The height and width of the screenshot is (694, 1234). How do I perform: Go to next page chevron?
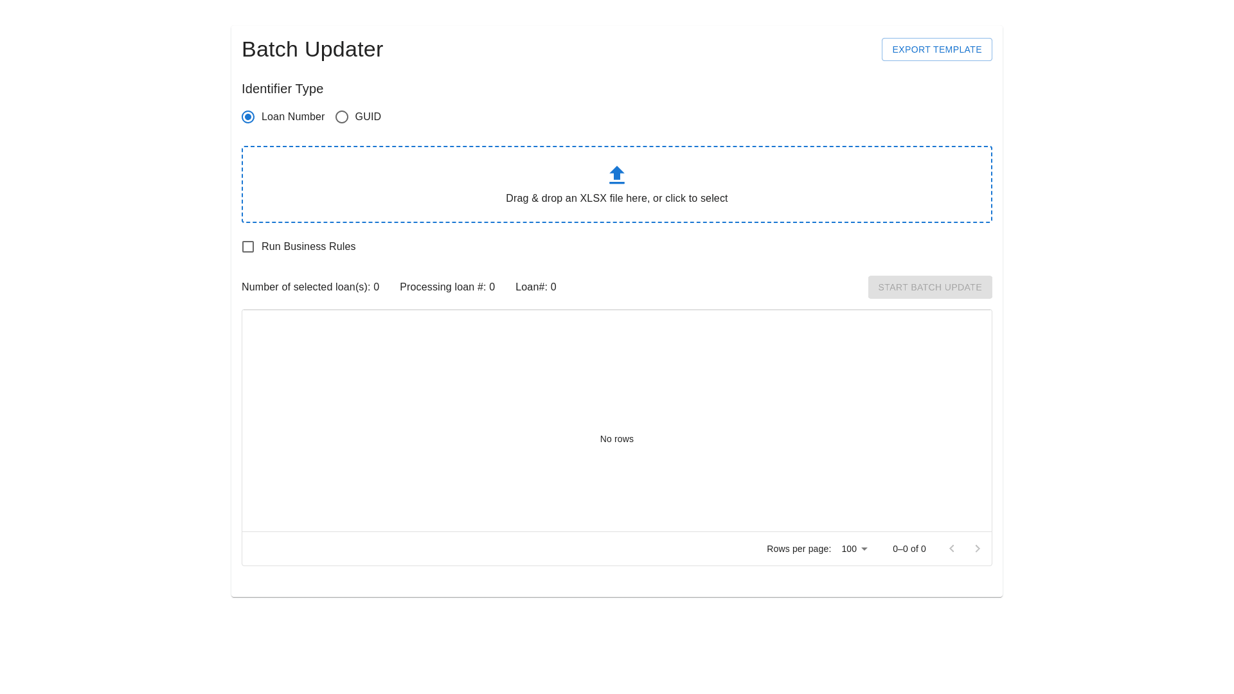click(978, 549)
